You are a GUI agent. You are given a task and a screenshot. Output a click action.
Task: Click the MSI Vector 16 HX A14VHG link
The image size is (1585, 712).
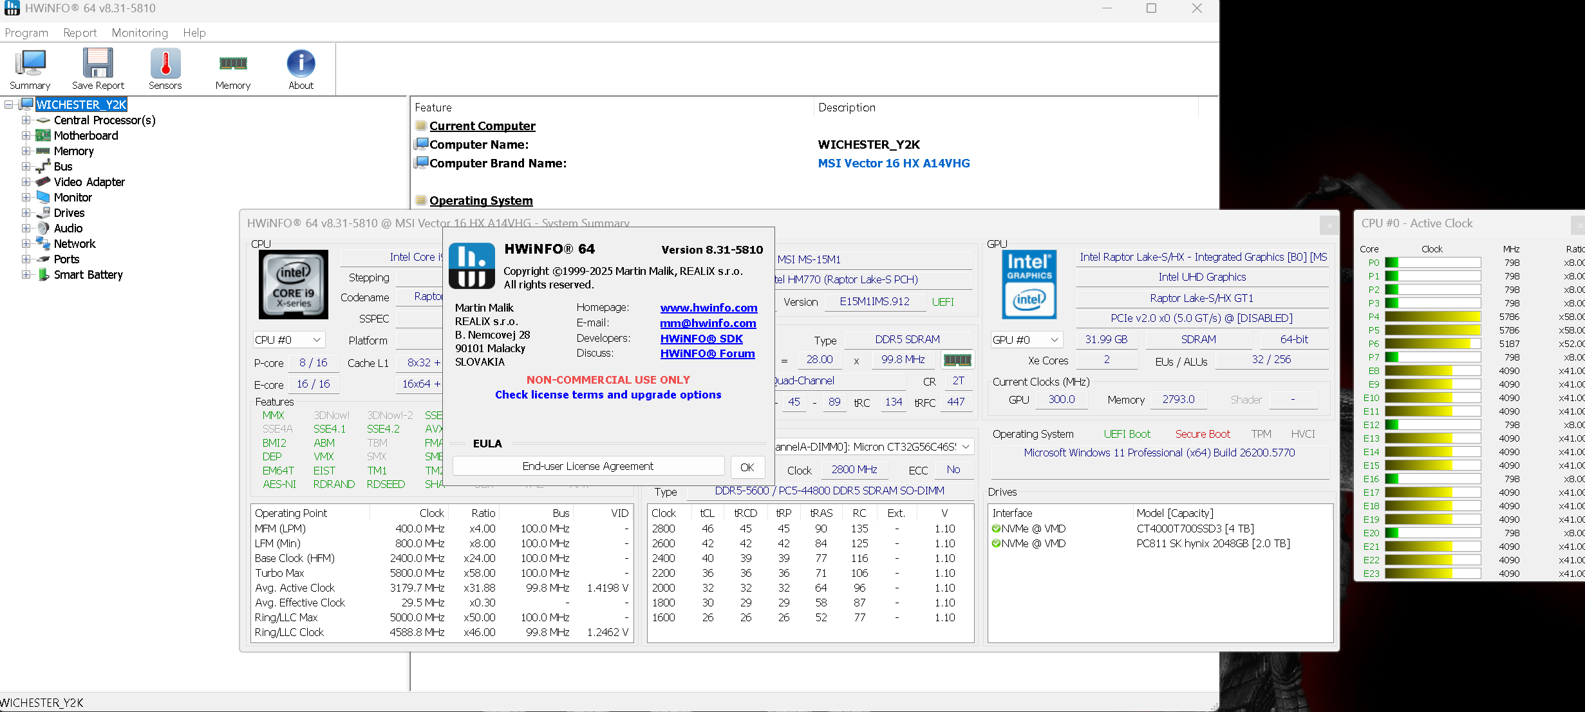coord(894,164)
